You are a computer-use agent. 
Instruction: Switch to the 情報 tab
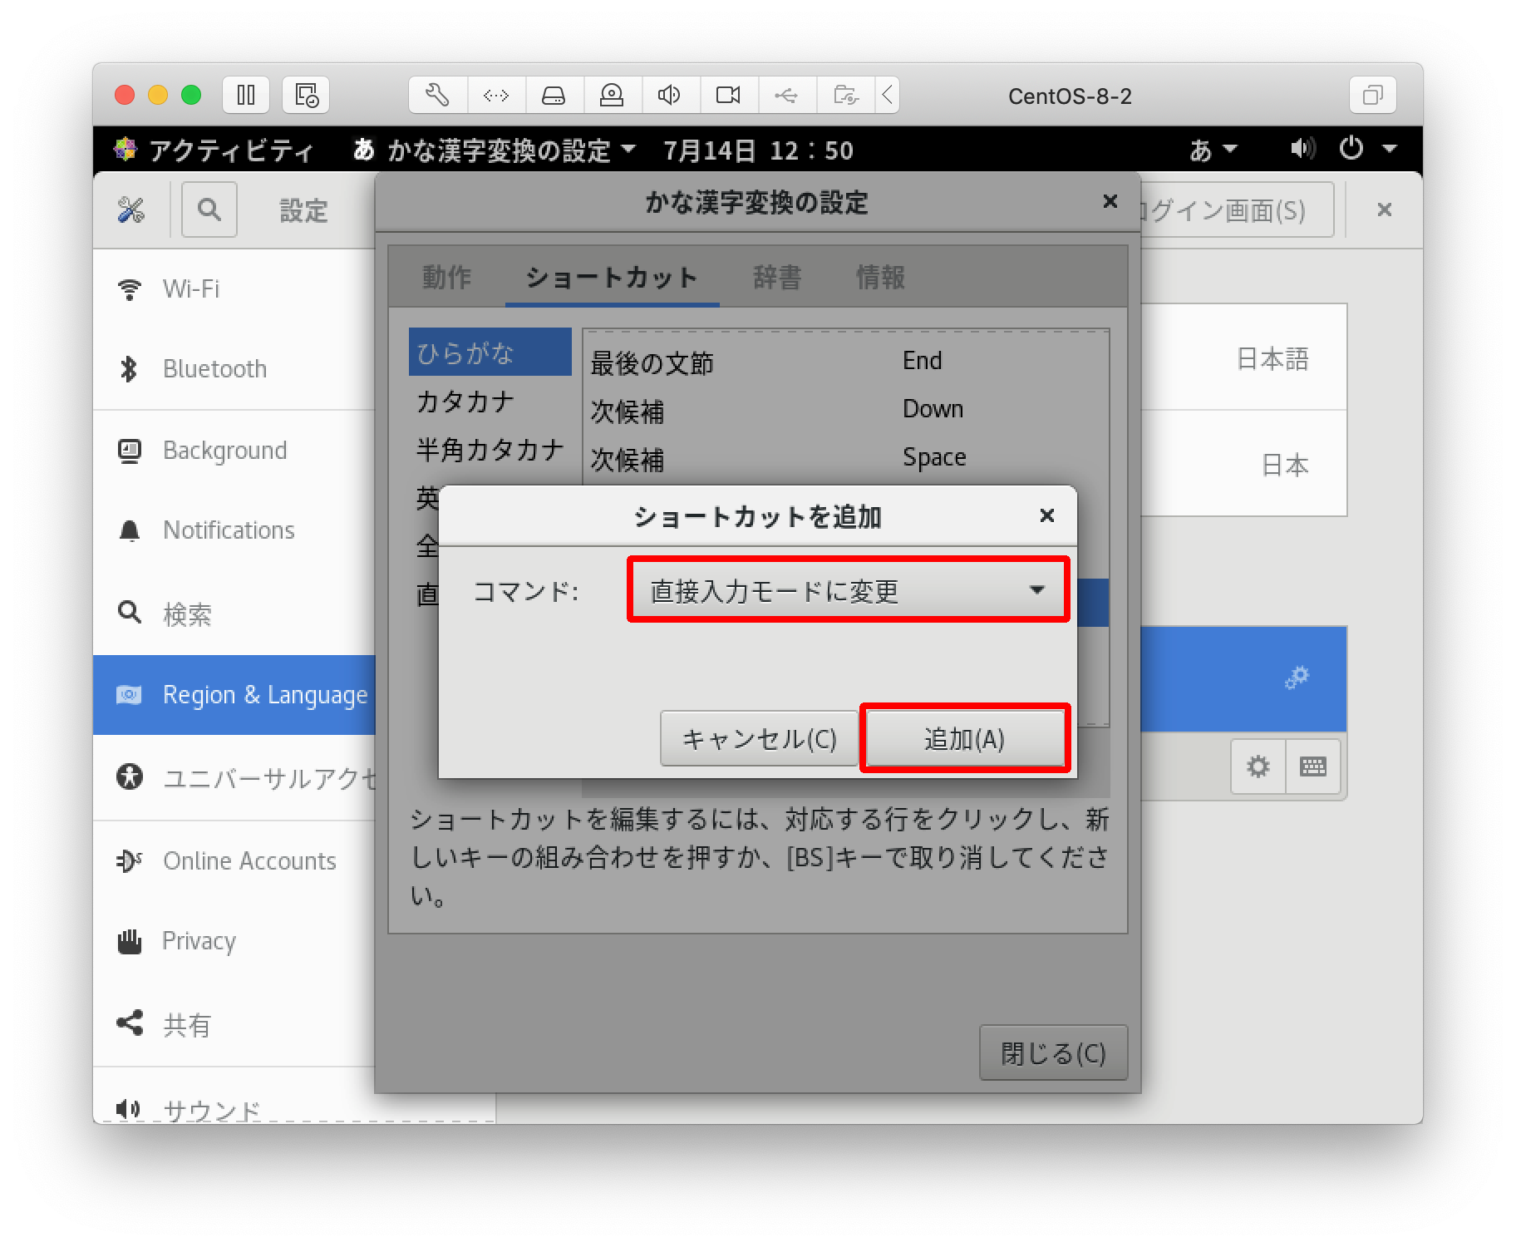(x=881, y=277)
